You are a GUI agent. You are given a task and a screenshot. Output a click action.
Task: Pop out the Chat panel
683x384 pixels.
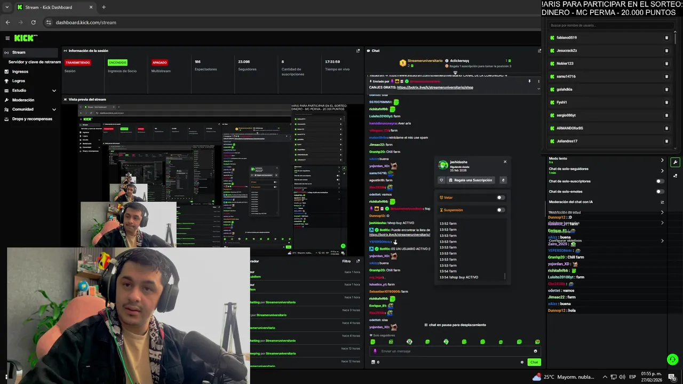click(x=539, y=51)
